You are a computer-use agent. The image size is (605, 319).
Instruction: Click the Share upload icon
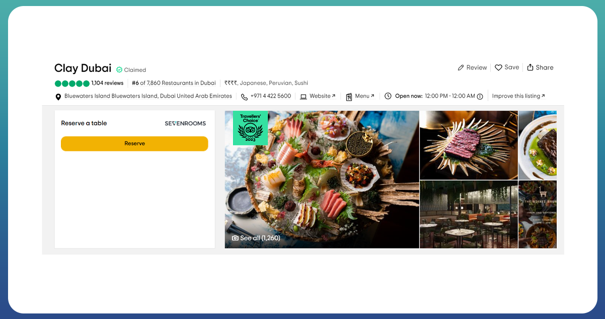(x=530, y=67)
